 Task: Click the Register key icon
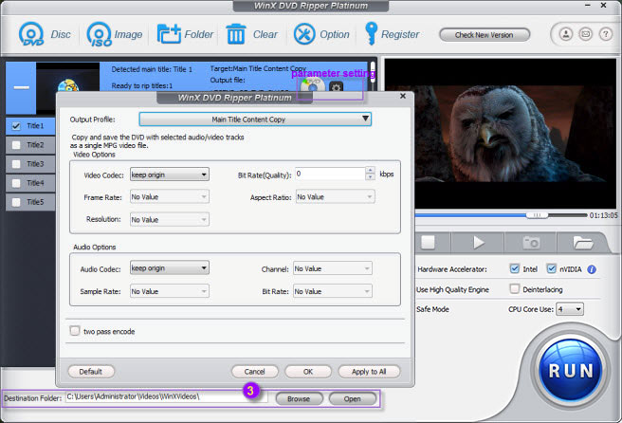371,34
